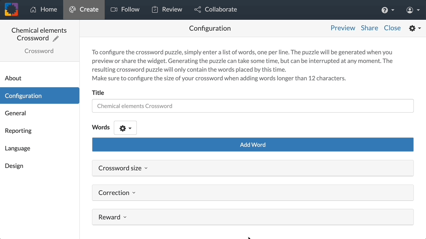Image resolution: width=426 pixels, height=239 pixels.
Task: Expand the Reward section
Action: click(112, 217)
